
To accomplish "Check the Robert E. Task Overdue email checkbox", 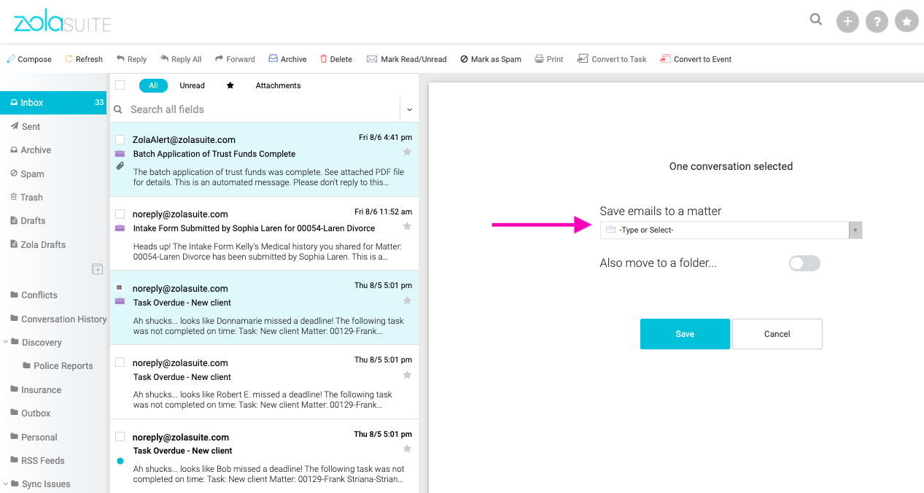I will click(120, 362).
